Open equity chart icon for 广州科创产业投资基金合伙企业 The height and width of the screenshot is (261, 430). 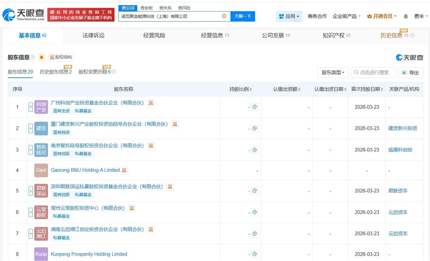(x=151, y=103)
